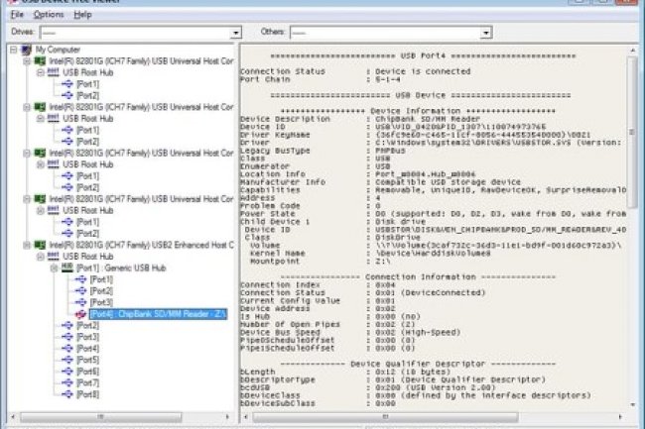Collapse the USB2 Enhanced Host Controller node
Screen dimensions: 645x429
coord(26,245)
